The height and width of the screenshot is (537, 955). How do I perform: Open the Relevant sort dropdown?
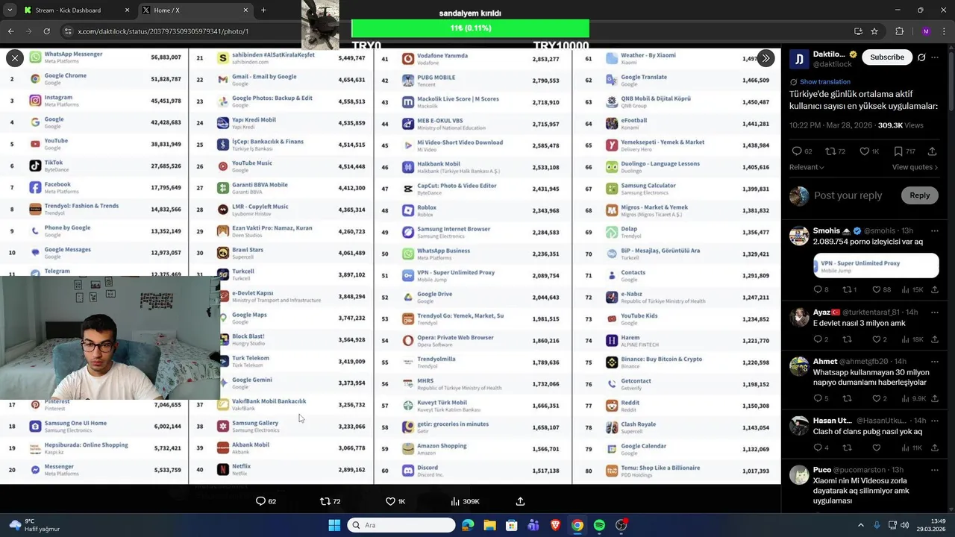(807, 167)
